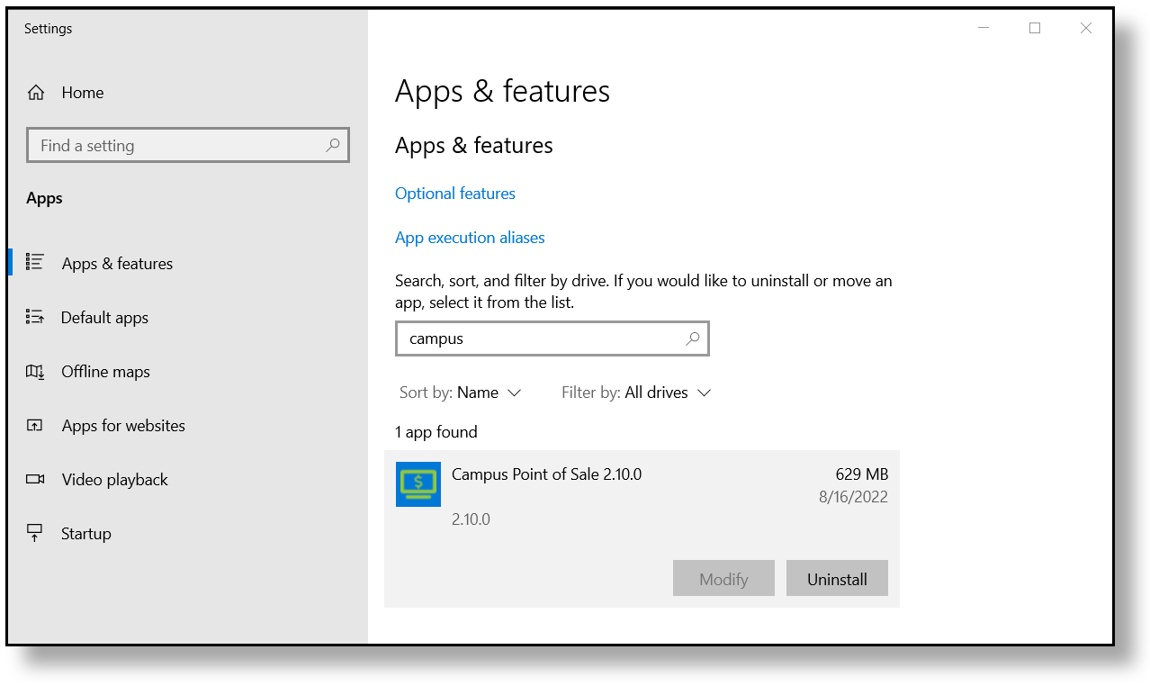The width and height of the screenshot is (1150, 686).
Task: Click the Startup sidebar icon
Action: 35,533
